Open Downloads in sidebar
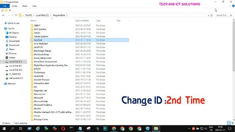 coord(12,45)
